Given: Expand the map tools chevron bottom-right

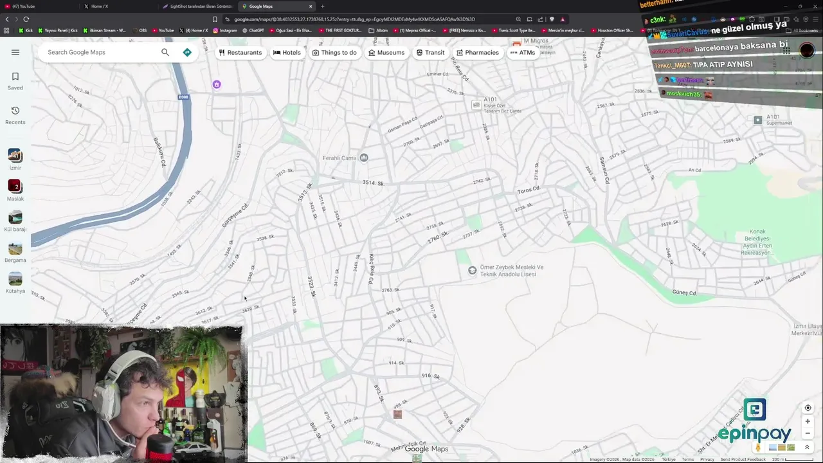Looking at the screenshot, I should click(x=807, y=448).
